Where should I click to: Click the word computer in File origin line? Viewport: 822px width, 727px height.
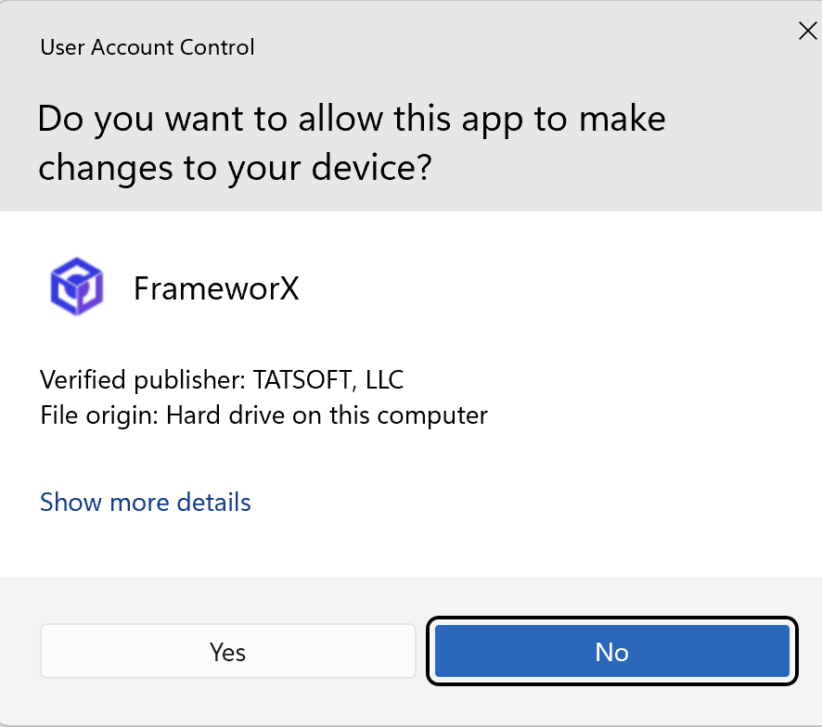(x=432, y=415)
